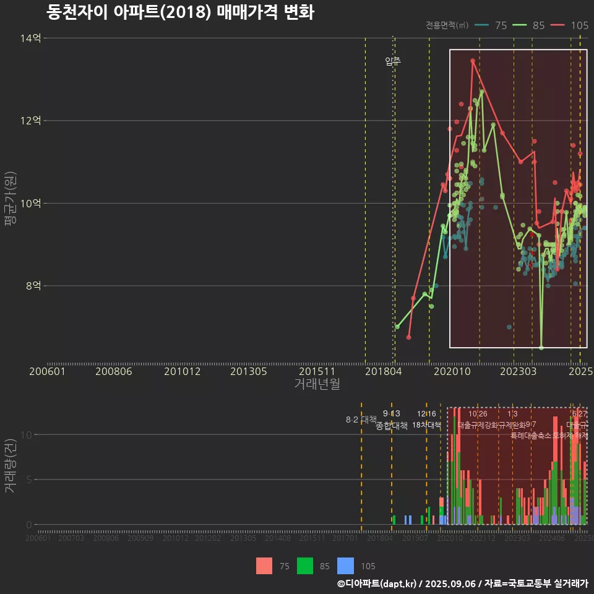This screenshot has height=594, width=594.
Task: Click the 8·2 대책 policy annotation
Action: (x=361, y=420)
